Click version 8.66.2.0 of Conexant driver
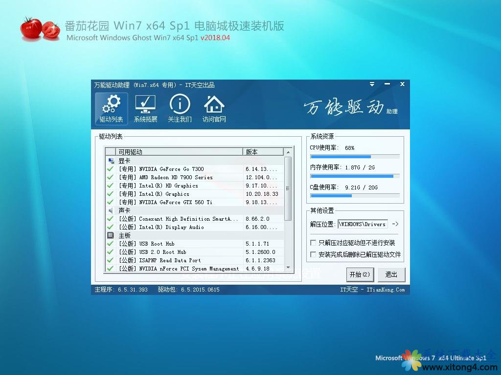The height and width of the screenshot is (375, 501). [257, 219]
